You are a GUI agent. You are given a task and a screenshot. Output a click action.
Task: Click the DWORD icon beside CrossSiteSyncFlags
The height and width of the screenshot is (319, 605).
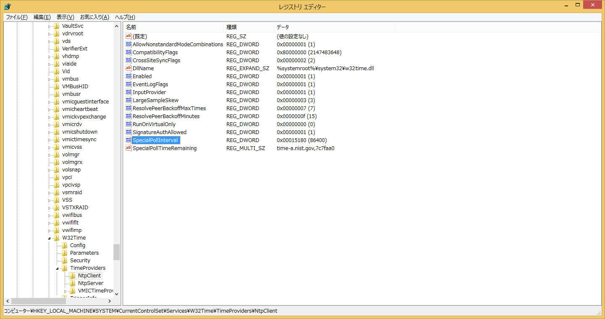click(129, 60)
